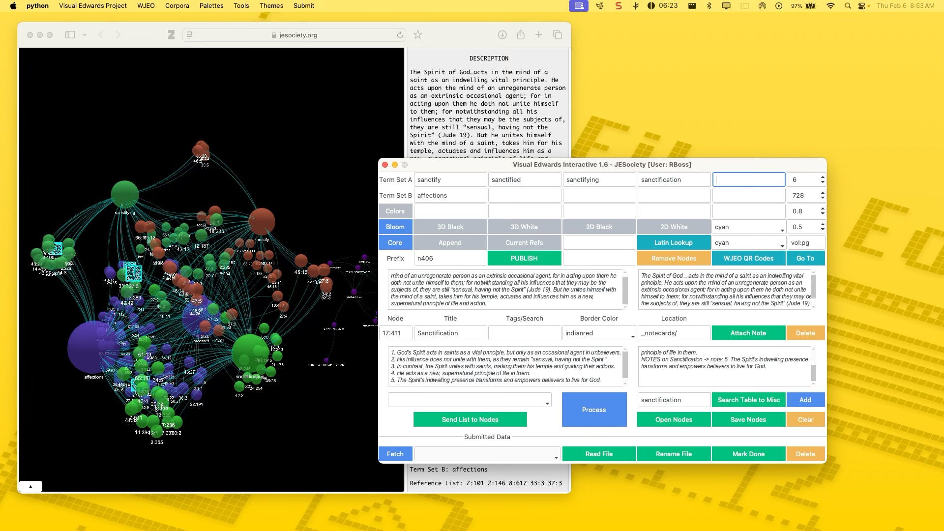Click the green PUBLISH button
Screen dimensions: 944x531
coord(524,258)
